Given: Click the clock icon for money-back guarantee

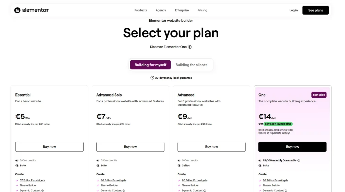Looking at the screenshot, I should [152, 78].
